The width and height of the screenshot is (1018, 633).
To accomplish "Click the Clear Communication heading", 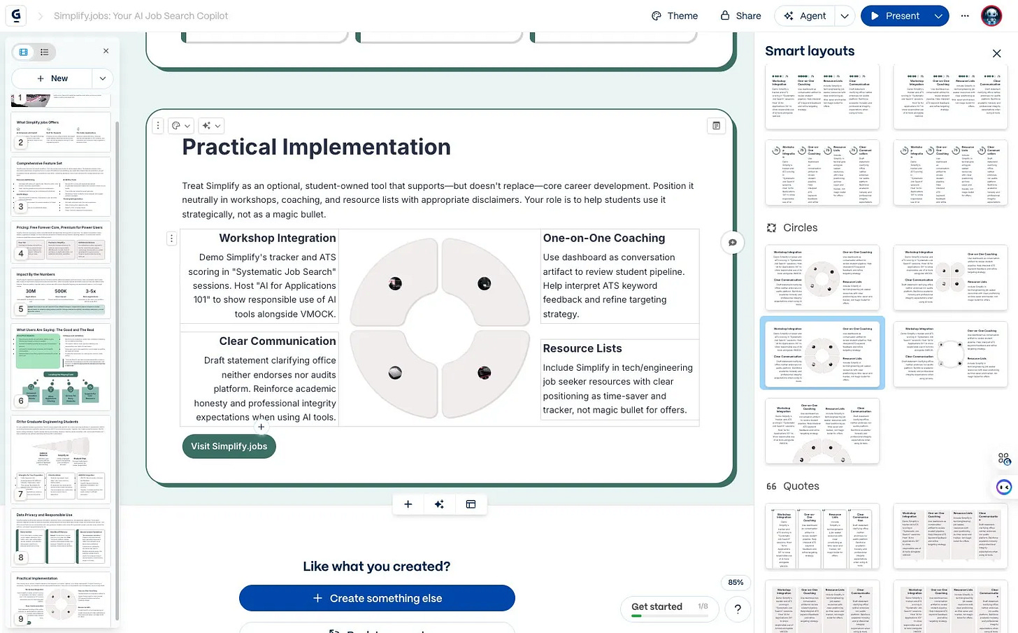I will (x=278, y=341).
